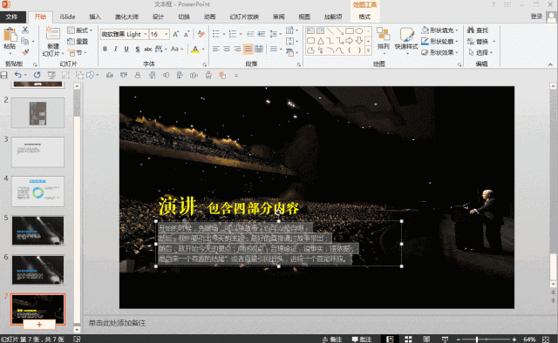Select the highlighted Justify alignment button

(x=248, y=49)
